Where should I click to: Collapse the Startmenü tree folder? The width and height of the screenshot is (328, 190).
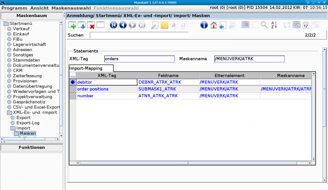[x=6, y=24]
